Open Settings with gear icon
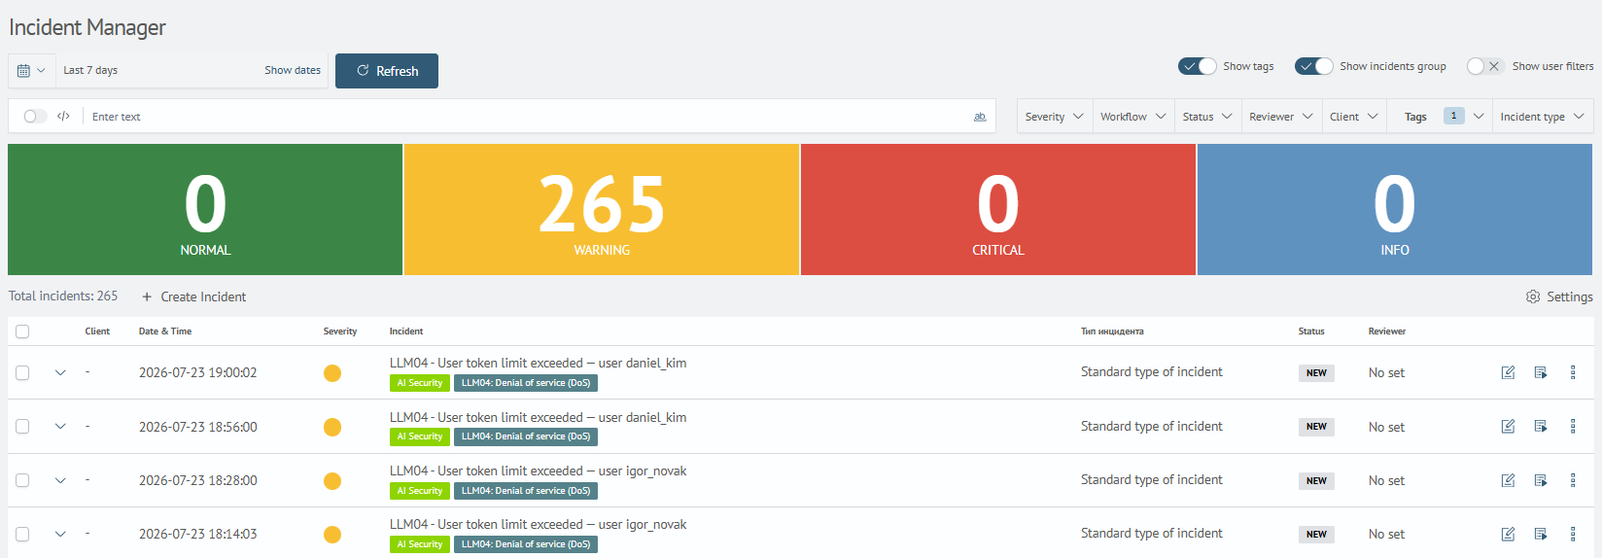 click(x=1559, y=296)
